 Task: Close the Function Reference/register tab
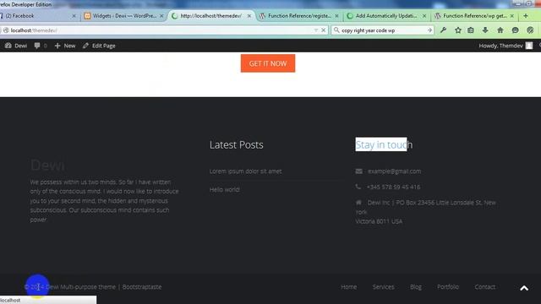click(x=336, y=16)
